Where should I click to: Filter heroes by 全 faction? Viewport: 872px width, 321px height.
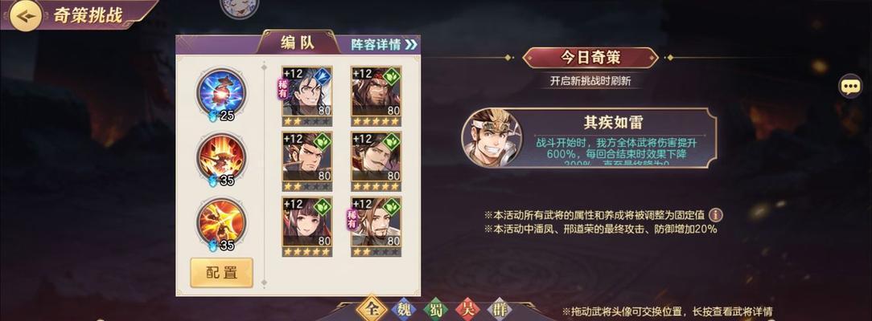click(x=371, y=310)
